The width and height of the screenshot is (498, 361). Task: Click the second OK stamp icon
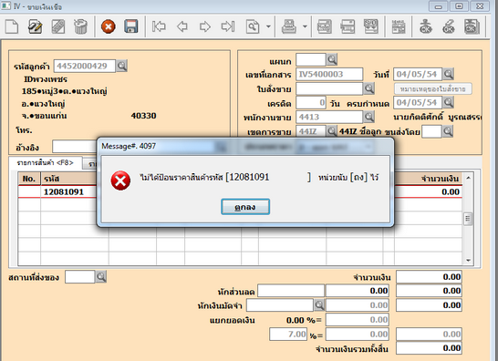coord(449,26)
